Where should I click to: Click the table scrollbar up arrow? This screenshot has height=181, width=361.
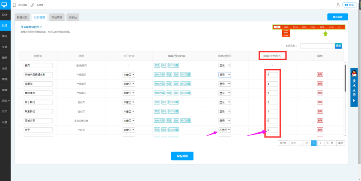click(x=345, y=63)
